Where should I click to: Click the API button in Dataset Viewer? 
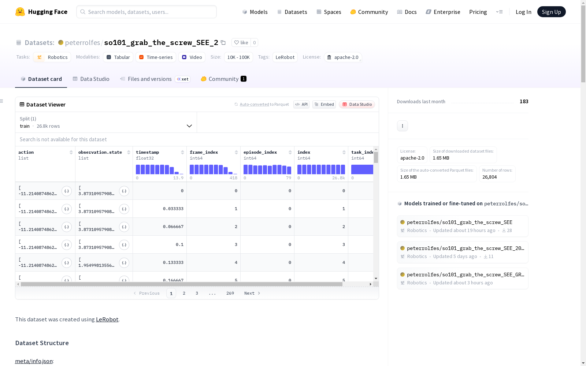pos(301,104)
